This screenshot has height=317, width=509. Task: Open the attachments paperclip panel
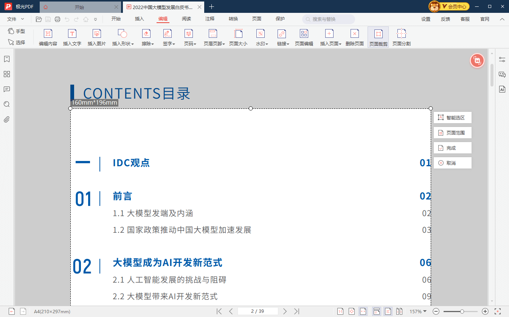6,119
